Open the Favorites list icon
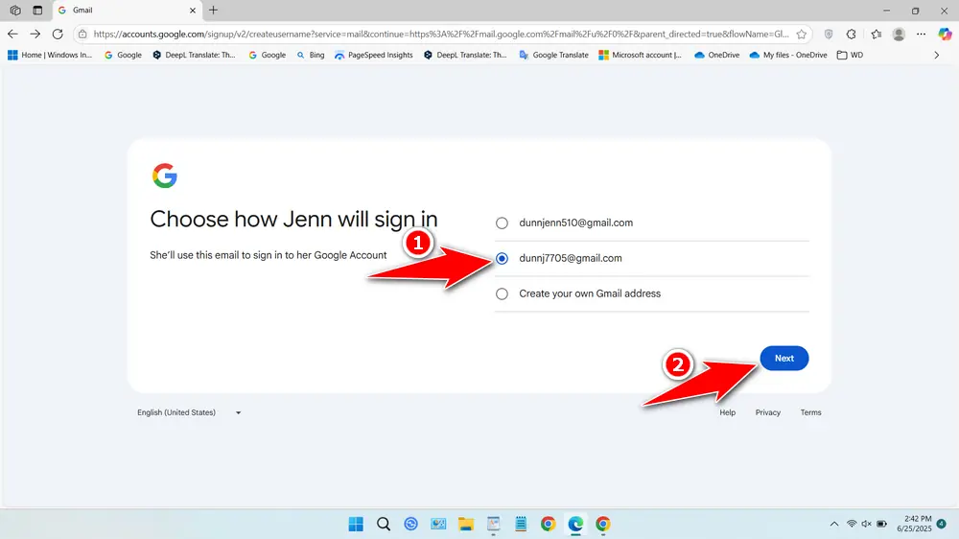The height and width of the screenshot is (539, 959). coord(876,35)
